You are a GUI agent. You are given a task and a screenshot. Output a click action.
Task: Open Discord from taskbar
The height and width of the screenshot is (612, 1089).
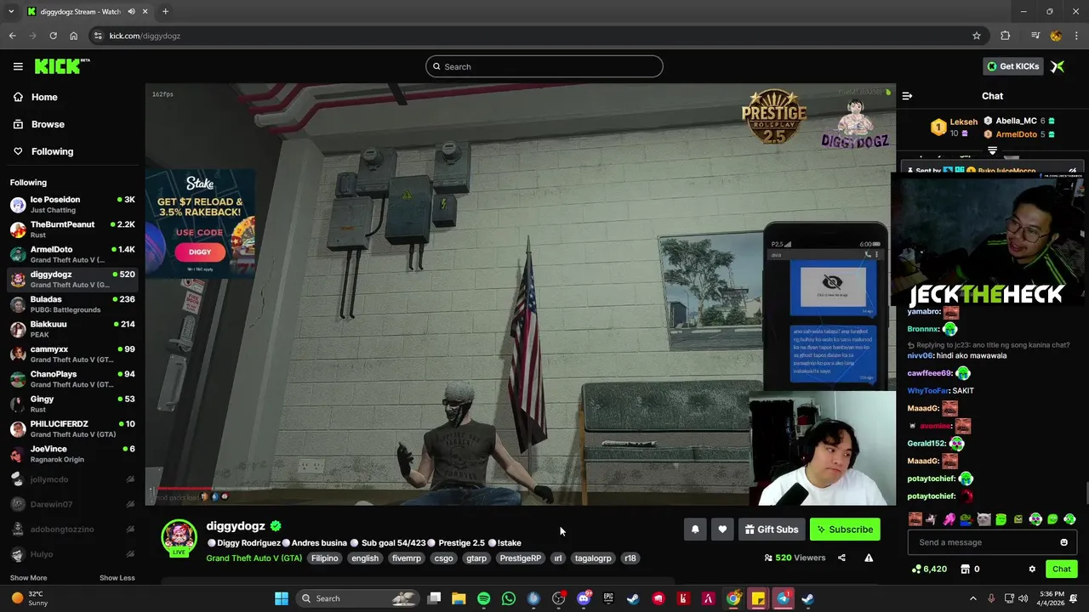tap(584, 598)
